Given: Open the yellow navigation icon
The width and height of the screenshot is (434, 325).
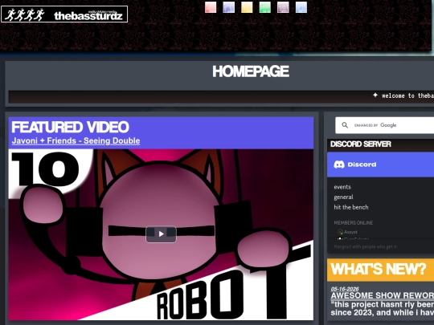Looking at the screenshot, I should [x=247, y=7].
